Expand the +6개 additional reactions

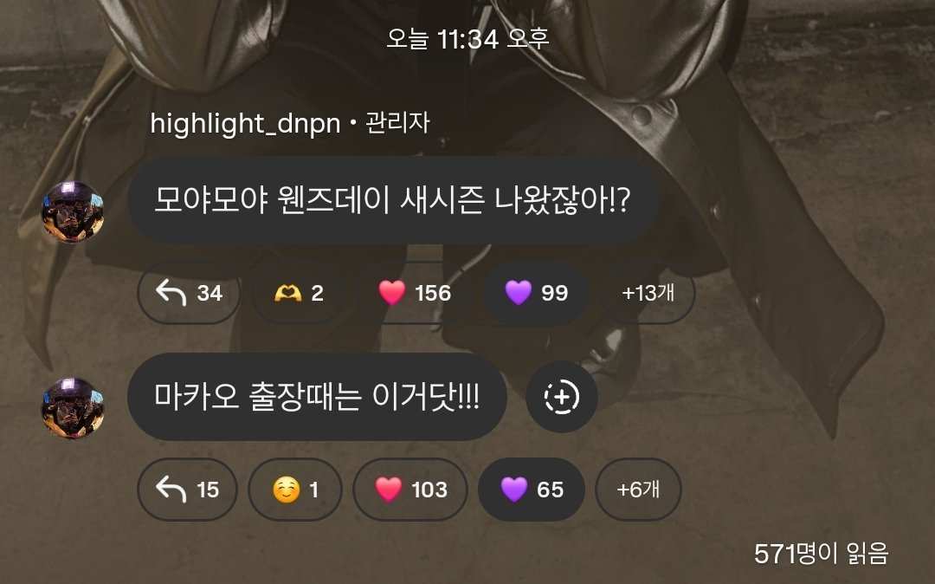point(638,490)
